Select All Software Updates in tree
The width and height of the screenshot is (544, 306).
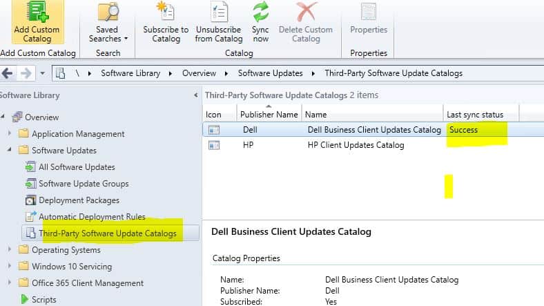coord(77,167)
